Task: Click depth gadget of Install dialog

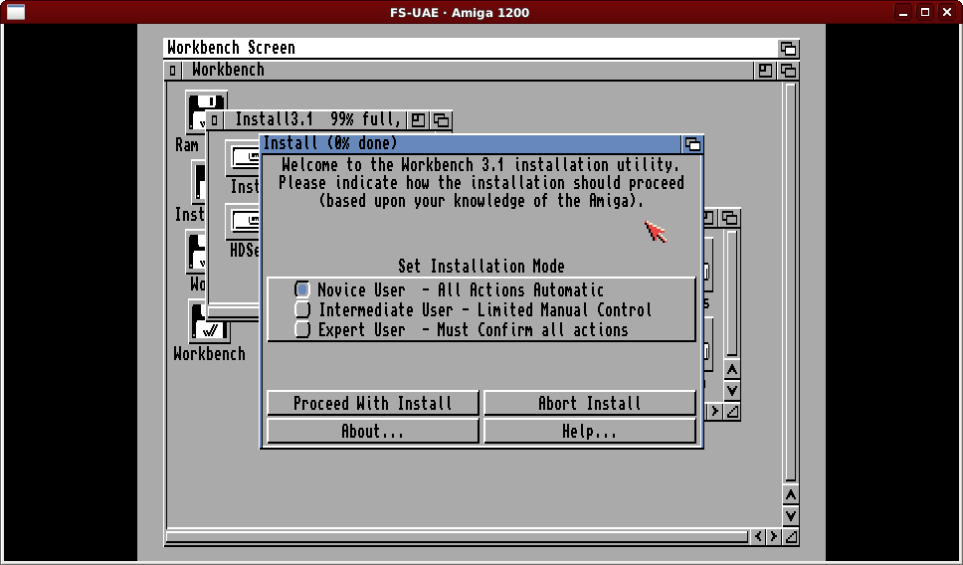Action: click(x=692, y=144)
